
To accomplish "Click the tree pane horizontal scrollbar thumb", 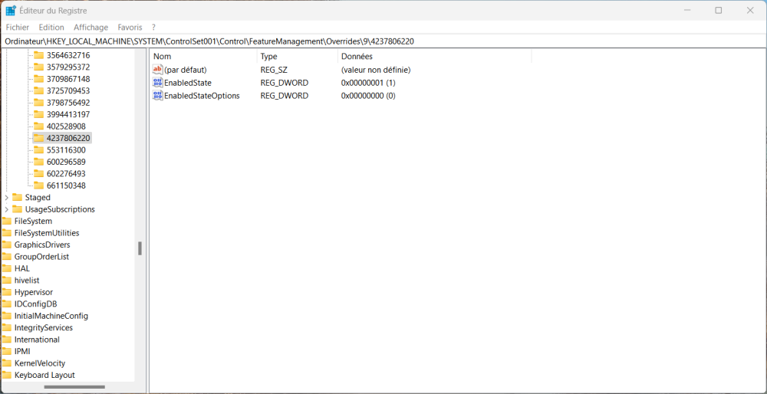I will click(x=74, y=386).
